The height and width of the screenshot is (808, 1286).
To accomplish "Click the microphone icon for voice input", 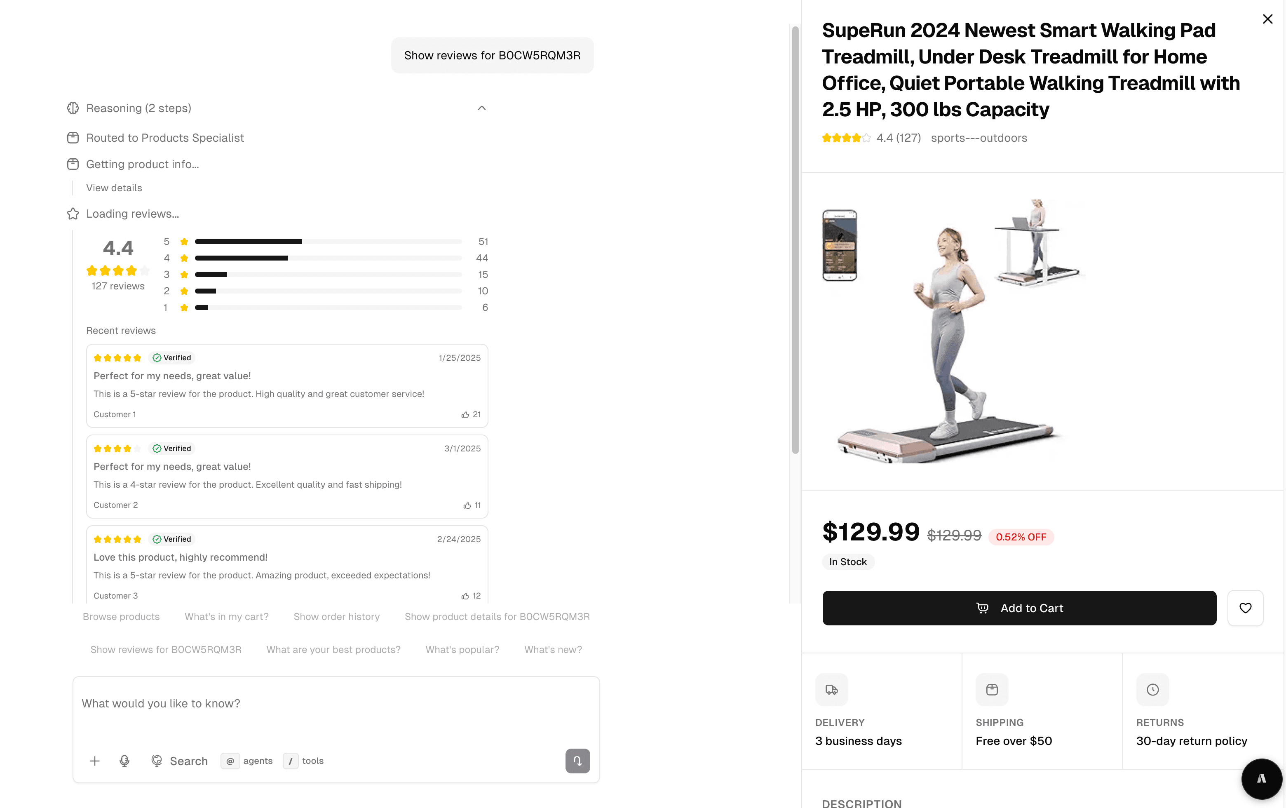I will [x=125, y=761].
